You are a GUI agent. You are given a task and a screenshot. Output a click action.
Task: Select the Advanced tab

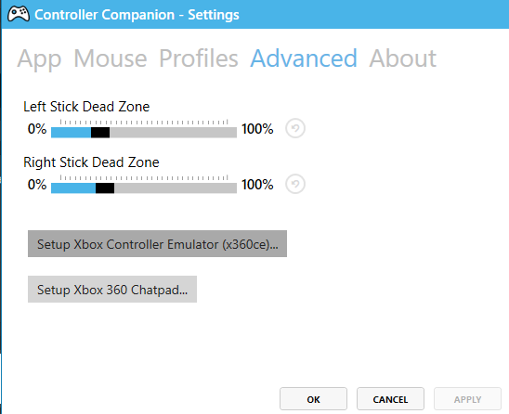point(304,58)
